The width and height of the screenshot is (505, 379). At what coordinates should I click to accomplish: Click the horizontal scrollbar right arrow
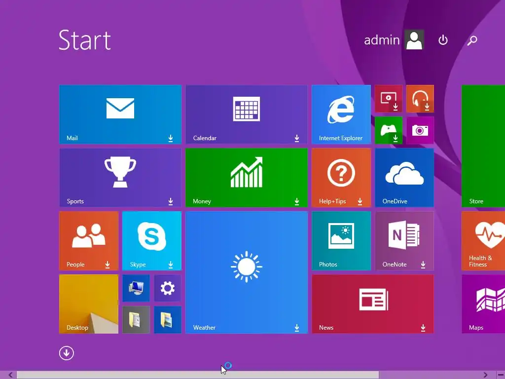click(485, 375)
